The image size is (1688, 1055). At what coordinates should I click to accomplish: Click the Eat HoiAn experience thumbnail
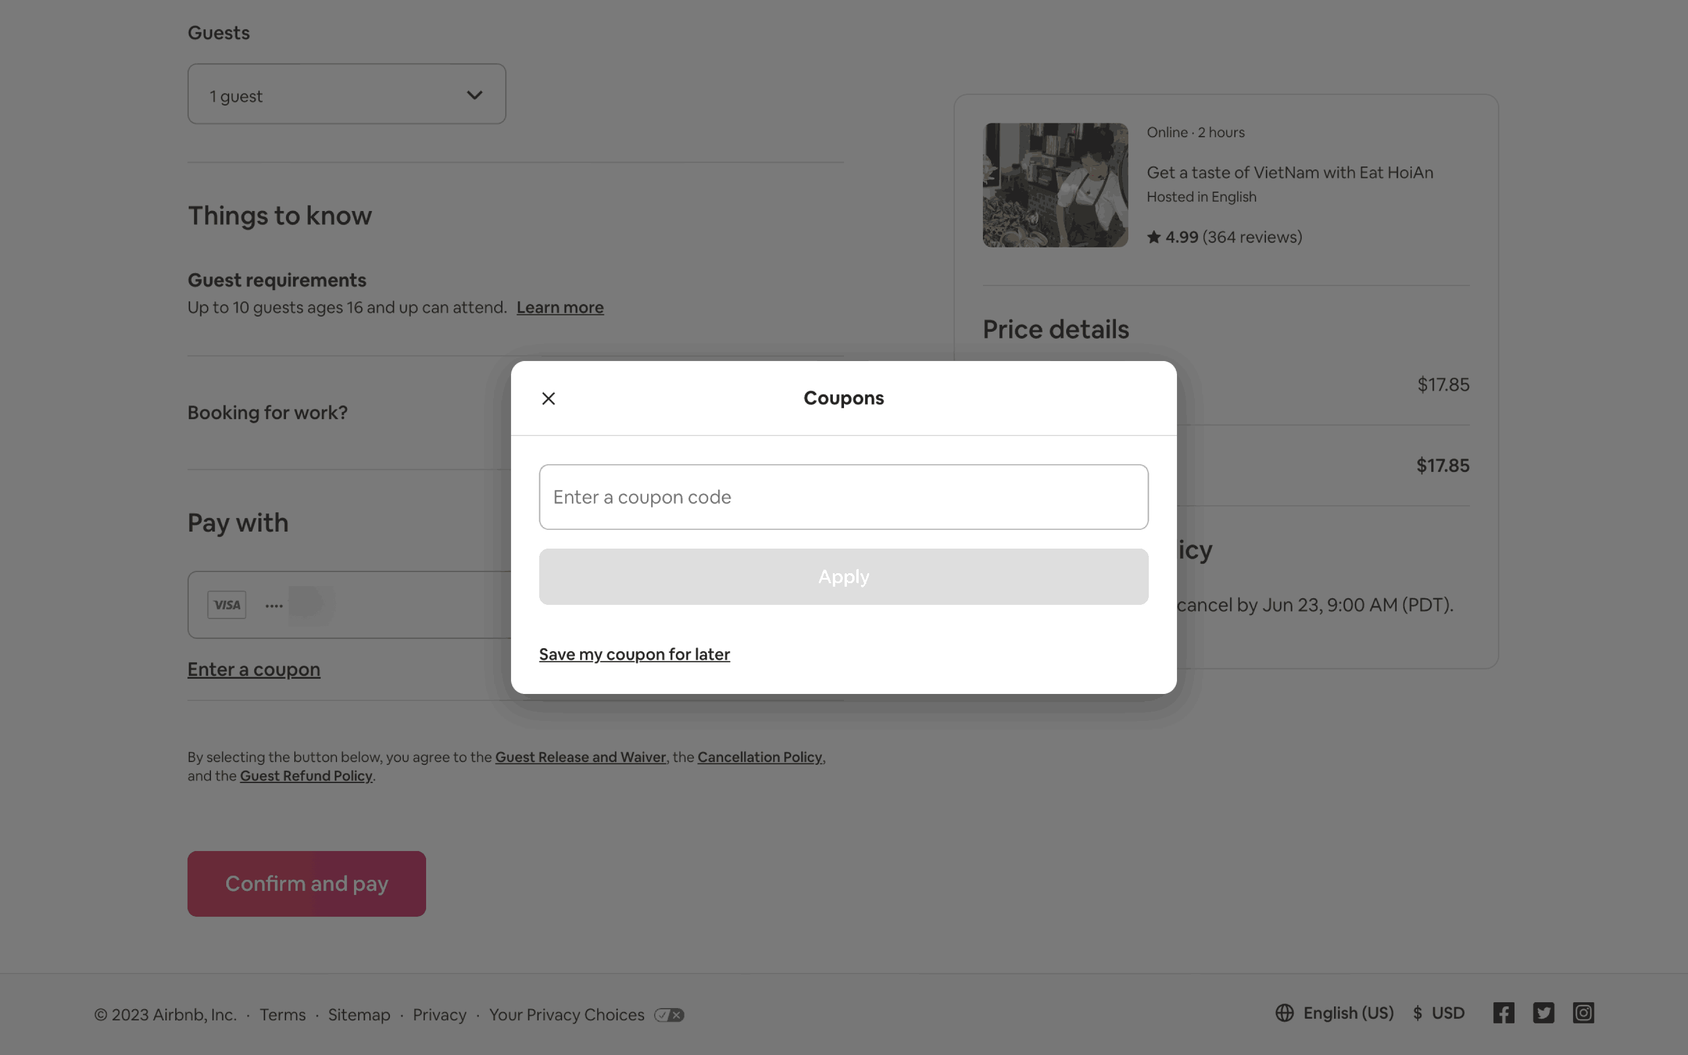coord(1054,185)
